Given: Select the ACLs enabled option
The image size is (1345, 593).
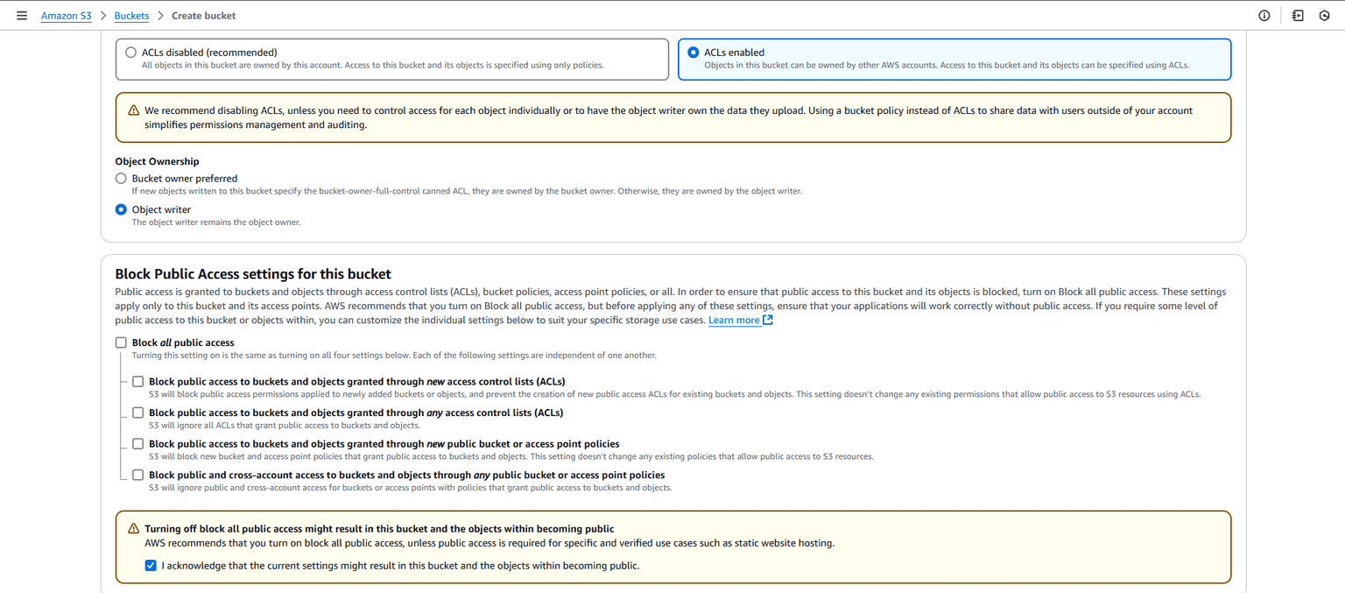Looking at the screenshot, I should (x=694, y=53).
